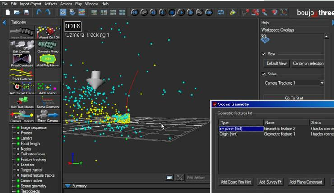Click the Center on selection button
Image resolution: width=334 pixels, height=193 pixels.
[x=308, y=64]
